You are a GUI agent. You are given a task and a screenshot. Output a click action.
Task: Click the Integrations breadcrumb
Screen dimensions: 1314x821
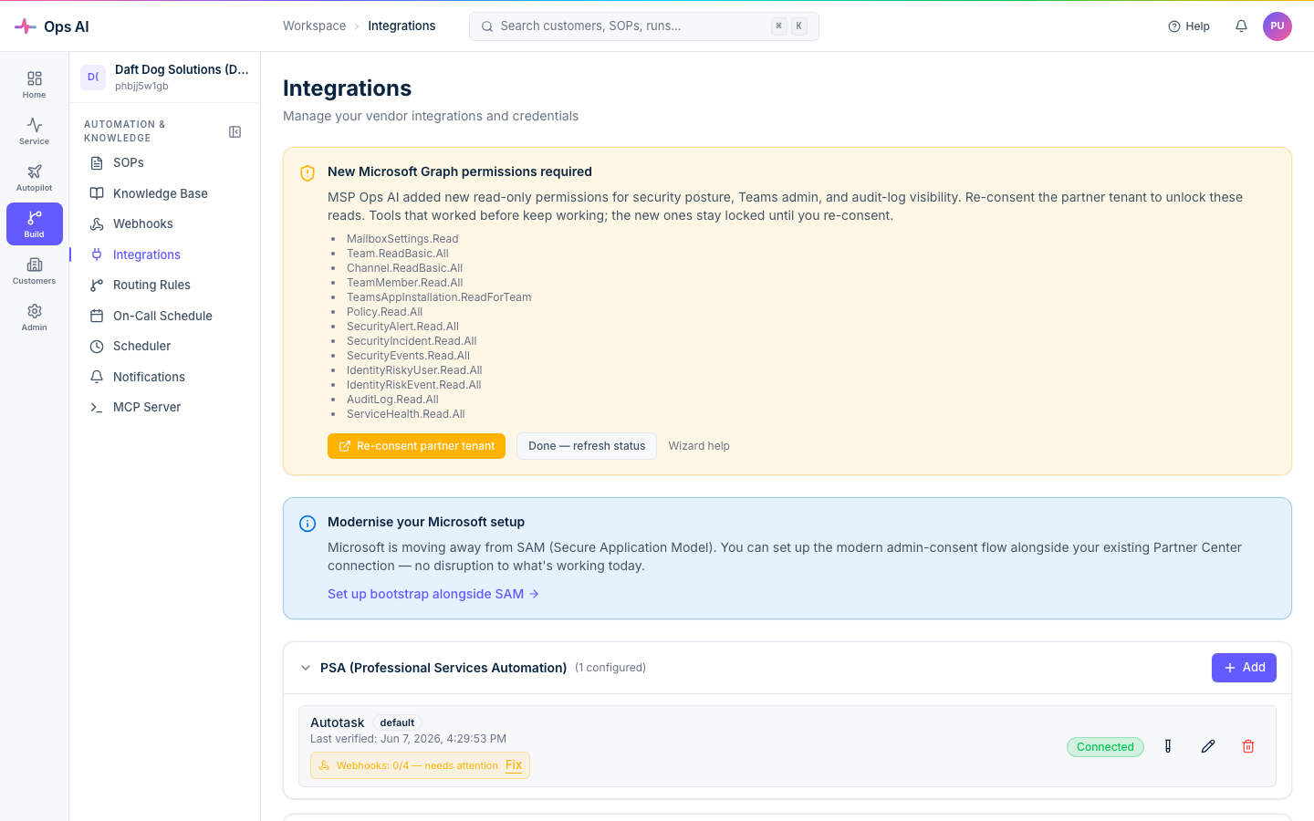401,26
